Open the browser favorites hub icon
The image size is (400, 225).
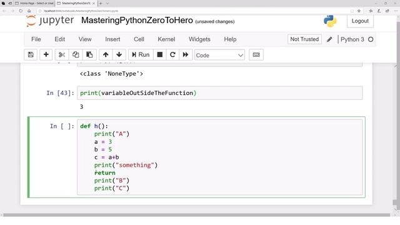(x=371, y=11)
